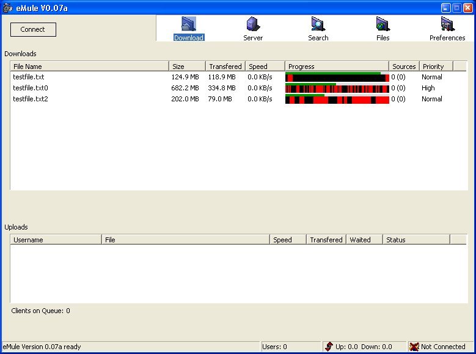Click the 202.0 MB size cell
Viewport: 476px width, 354px height.
point(185,99)
